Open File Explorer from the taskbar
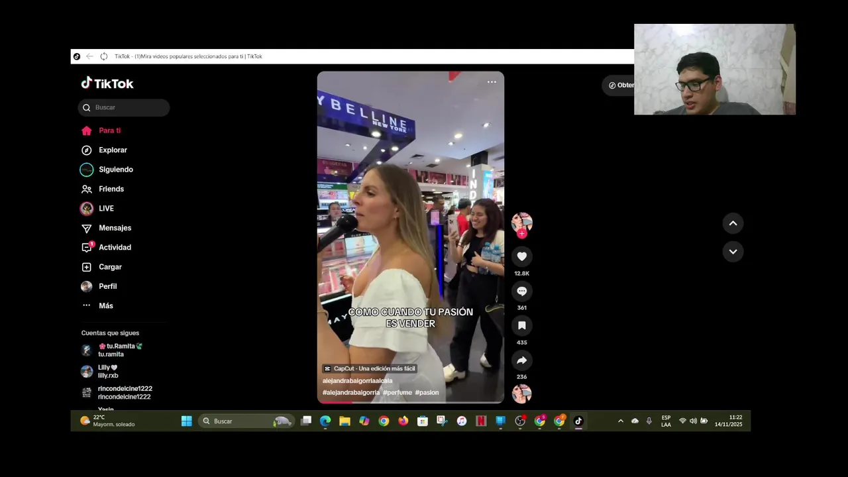The width and height of the screenshot is (848, 477). pyautogui.click(x=344, y=421)
